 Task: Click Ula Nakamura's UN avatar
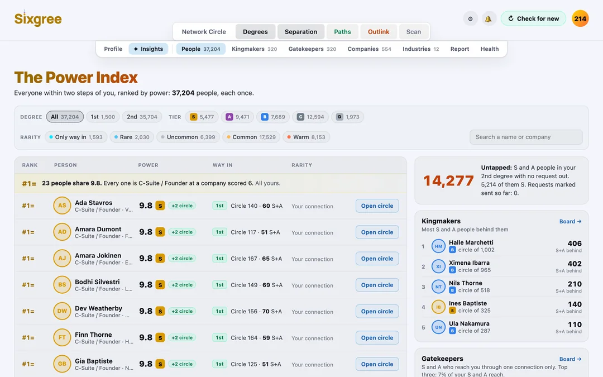438,327
